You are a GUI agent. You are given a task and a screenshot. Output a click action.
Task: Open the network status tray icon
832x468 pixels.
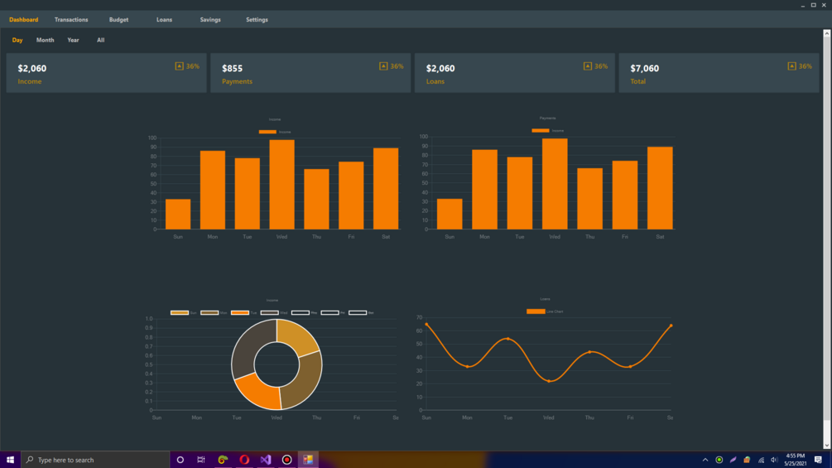point(761,460)
